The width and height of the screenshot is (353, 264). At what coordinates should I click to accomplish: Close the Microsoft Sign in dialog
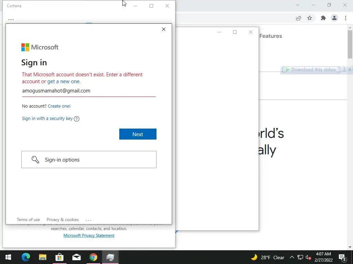click(x=164, y=29)
